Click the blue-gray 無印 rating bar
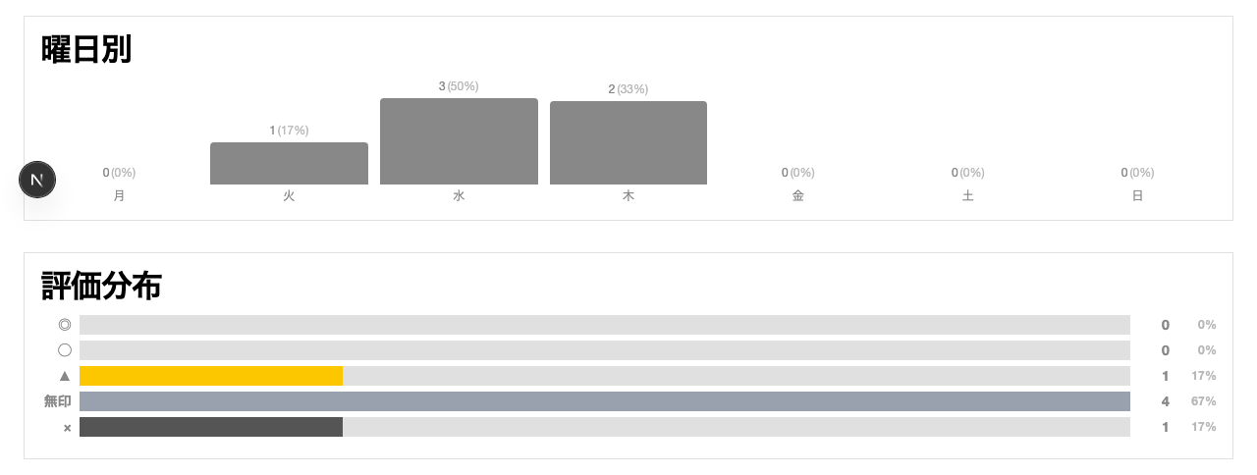The image size is (1257, 475). (604, 401)
